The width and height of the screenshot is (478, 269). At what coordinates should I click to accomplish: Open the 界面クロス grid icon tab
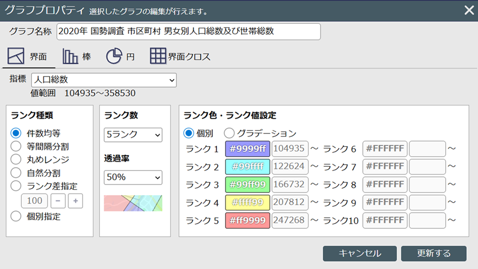(158, 56)
